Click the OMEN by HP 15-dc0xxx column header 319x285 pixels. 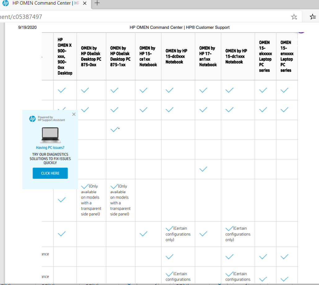point(177,56)
